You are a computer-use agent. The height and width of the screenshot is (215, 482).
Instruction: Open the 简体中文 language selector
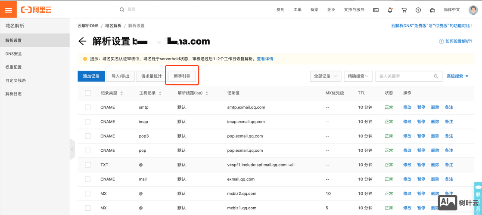tap(451, 10)
